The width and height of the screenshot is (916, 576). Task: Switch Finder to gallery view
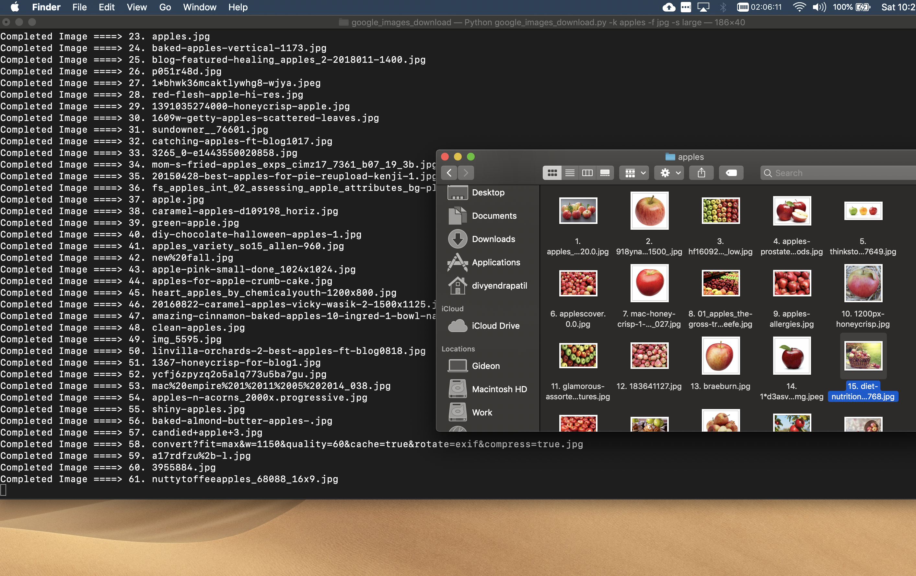(x=604, y=173)
